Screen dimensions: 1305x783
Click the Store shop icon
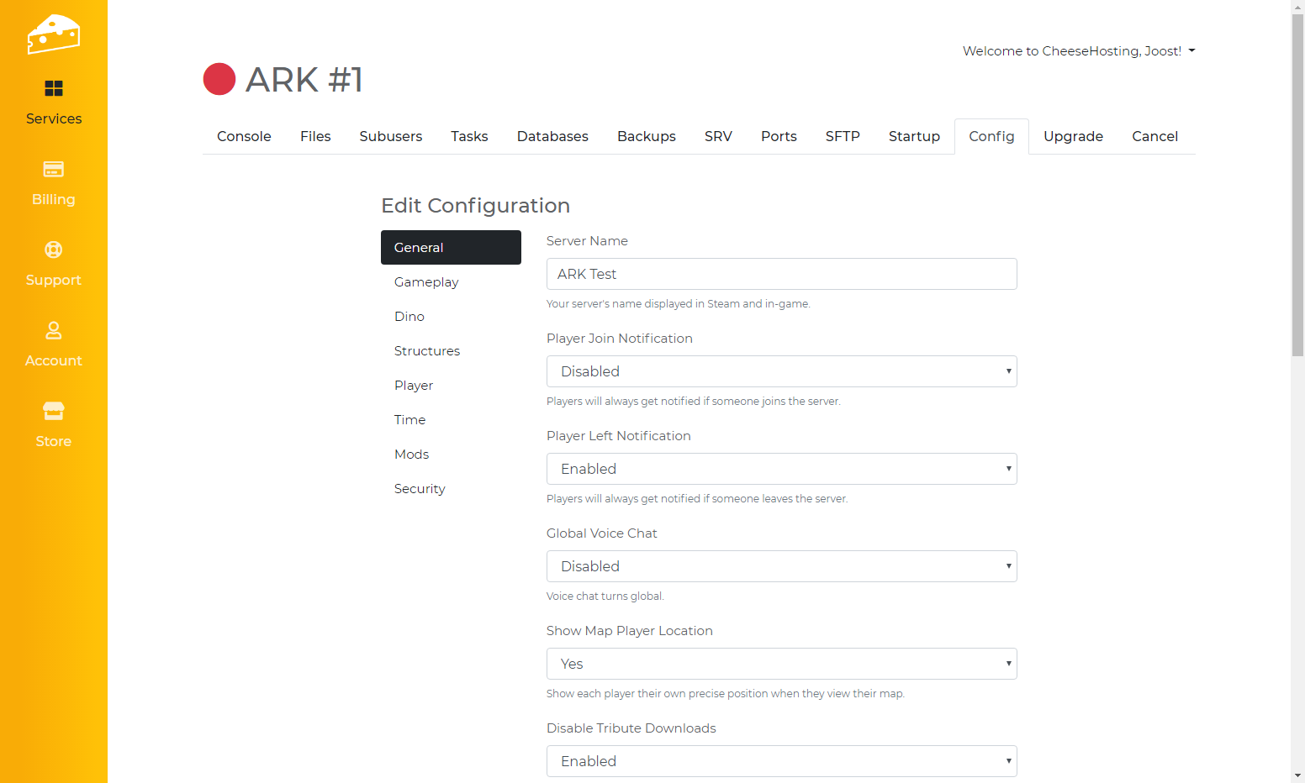point(54,411)
